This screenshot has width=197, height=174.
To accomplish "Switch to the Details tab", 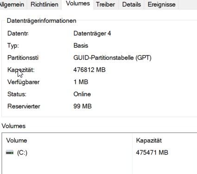I will [131, 5].
